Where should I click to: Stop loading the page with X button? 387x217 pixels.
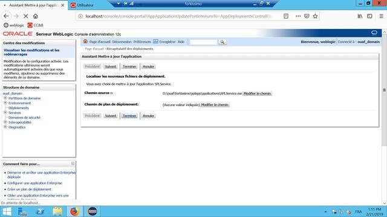[x=25, y=16]
